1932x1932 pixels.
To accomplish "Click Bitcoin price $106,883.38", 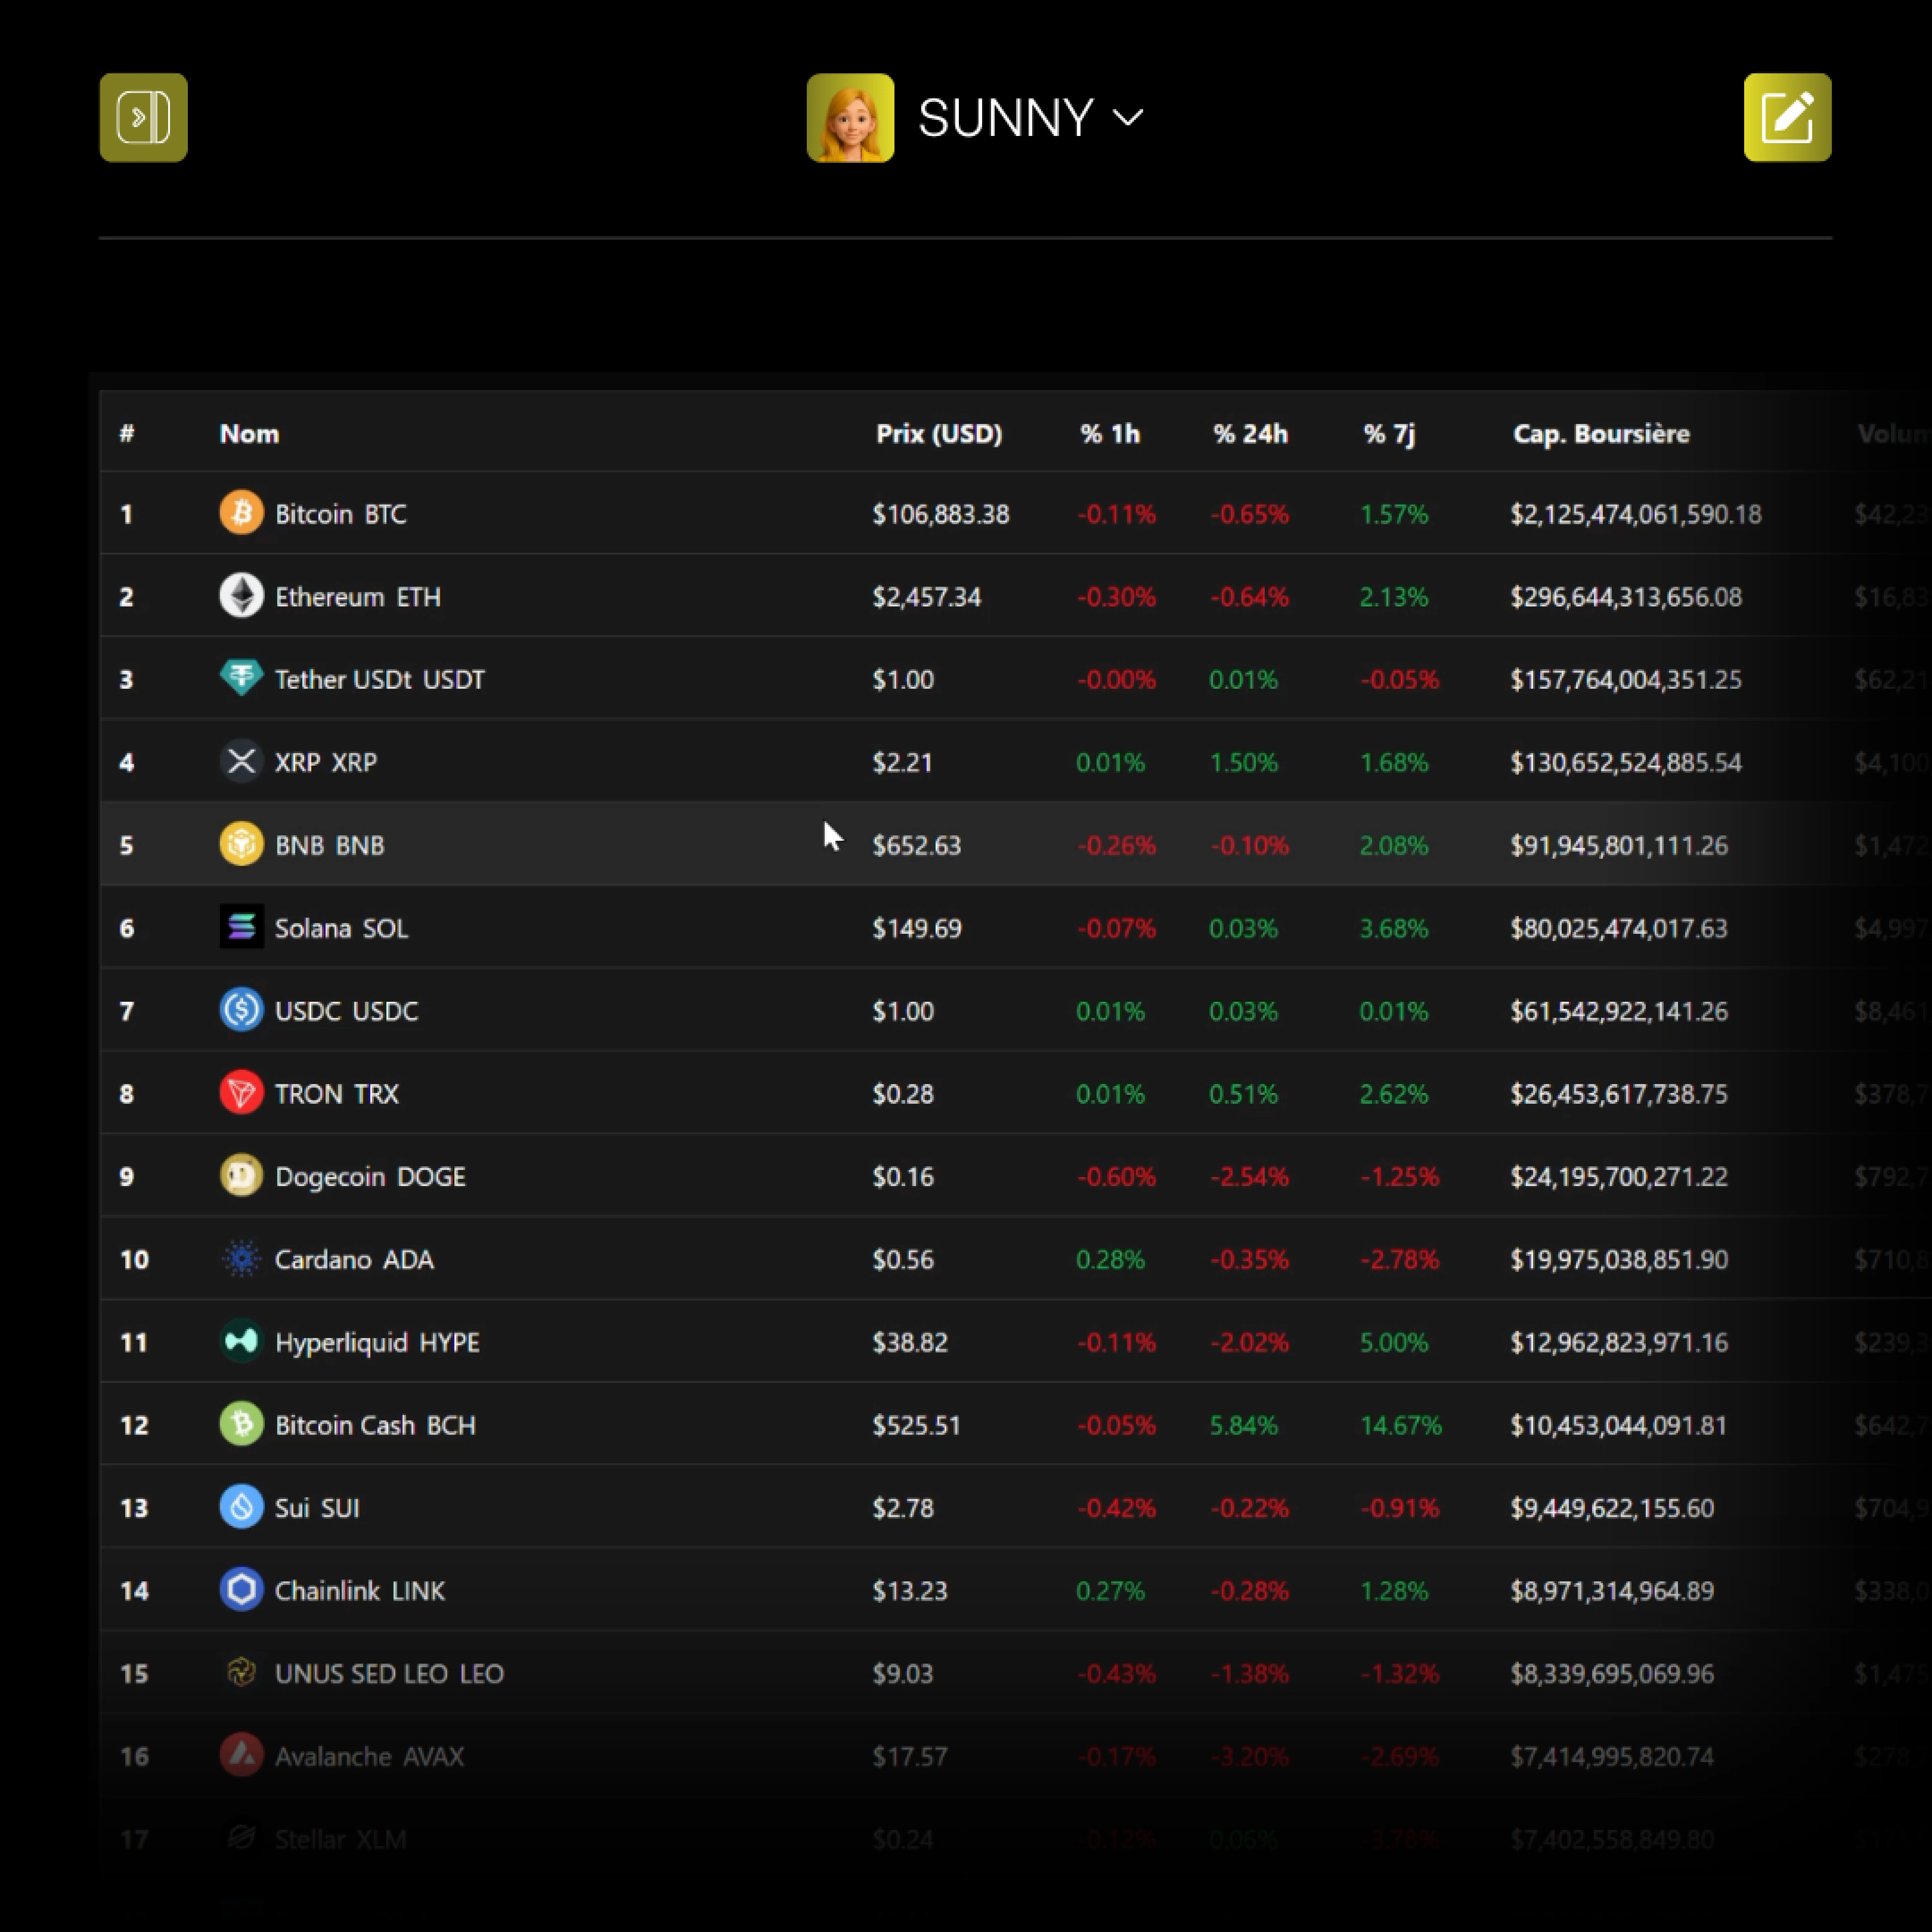I will pos(941,514).
